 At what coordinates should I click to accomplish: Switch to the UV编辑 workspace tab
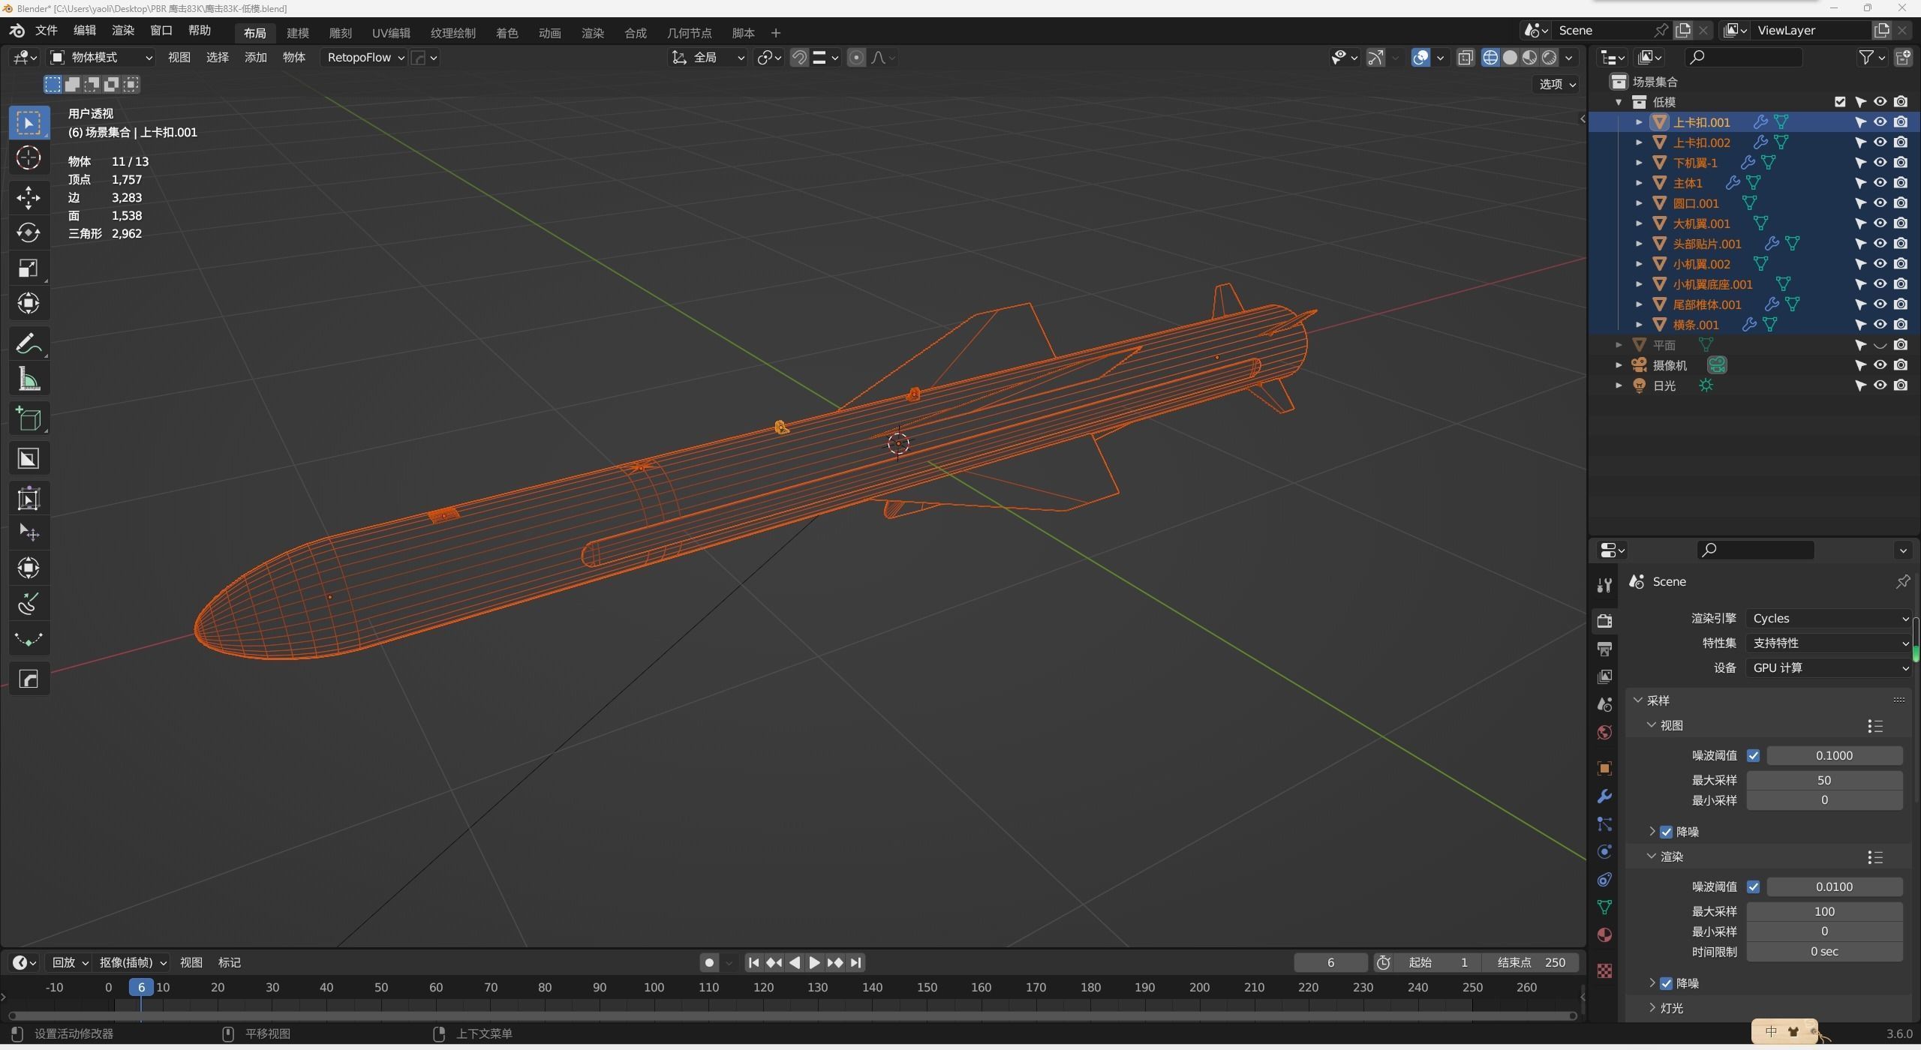[x=391, y=33]
